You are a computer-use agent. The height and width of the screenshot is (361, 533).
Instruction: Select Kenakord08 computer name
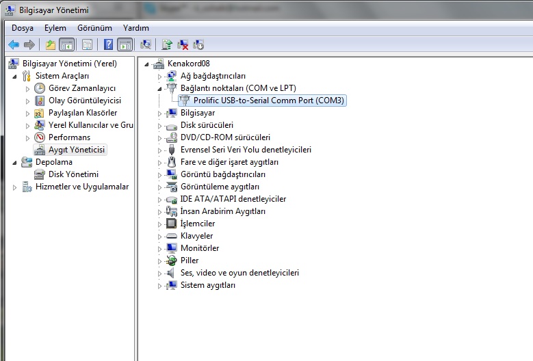pyautogui.click(x=188, y=64)
